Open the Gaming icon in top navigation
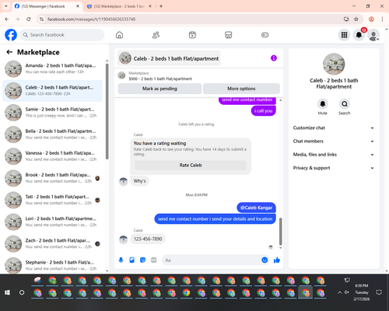Viewport: 389px width, 311px height. pyautogui.click(x=265, y=35)
